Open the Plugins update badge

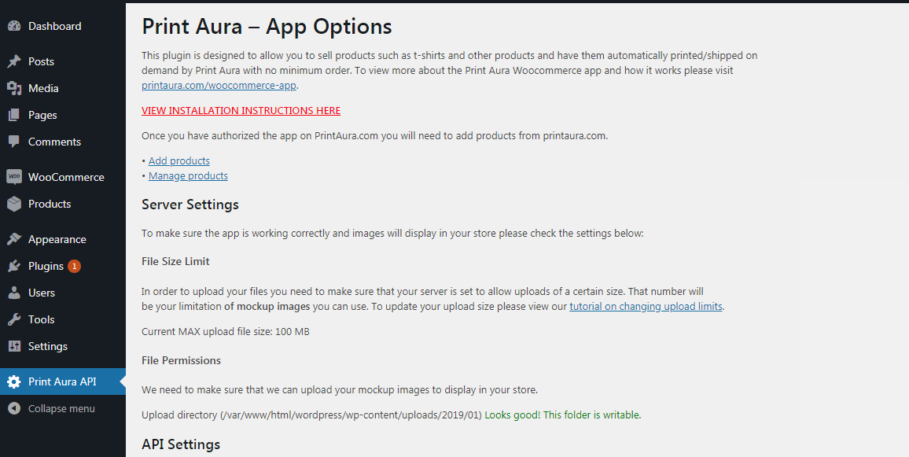(74, 266)
